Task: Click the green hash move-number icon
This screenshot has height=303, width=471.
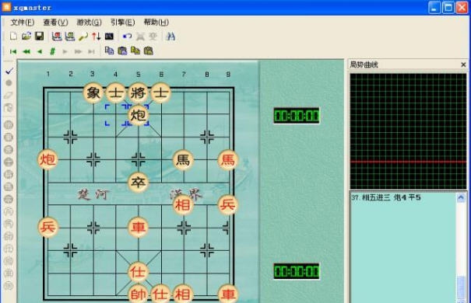Action: coord(52,51)
